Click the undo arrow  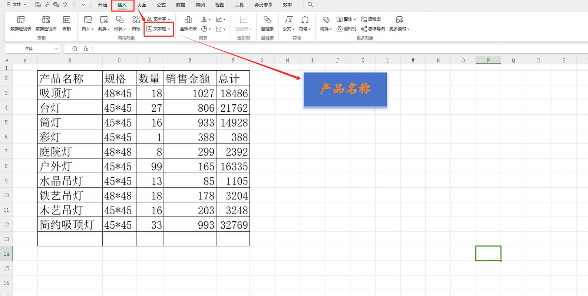pyautogui.click(x=65, y=5)
